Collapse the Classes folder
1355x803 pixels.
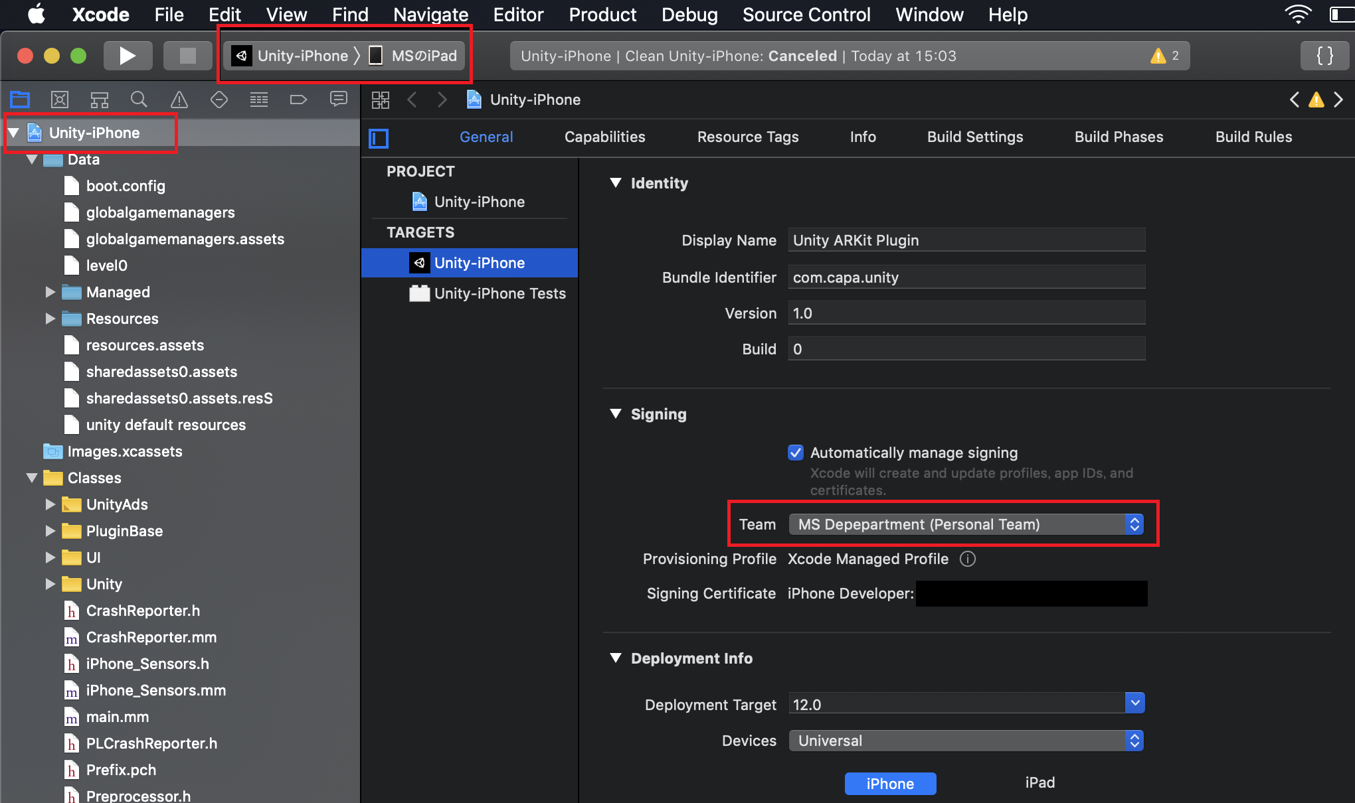tap(32, 478)
